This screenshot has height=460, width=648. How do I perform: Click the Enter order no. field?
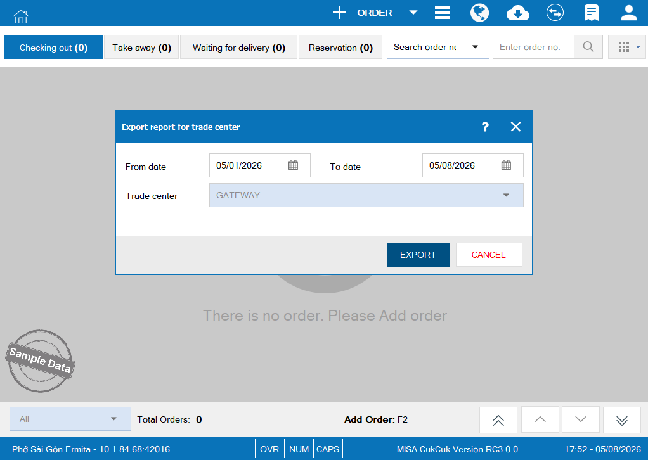[533, 47]
